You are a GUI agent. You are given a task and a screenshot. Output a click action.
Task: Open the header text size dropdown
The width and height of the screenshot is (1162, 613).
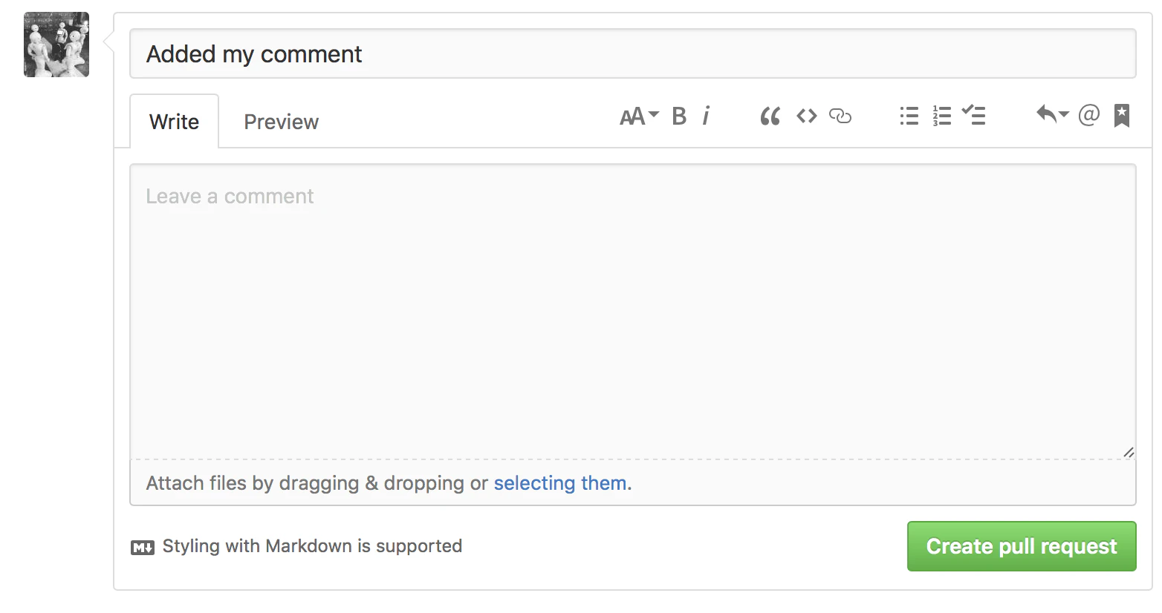point(639,117)
